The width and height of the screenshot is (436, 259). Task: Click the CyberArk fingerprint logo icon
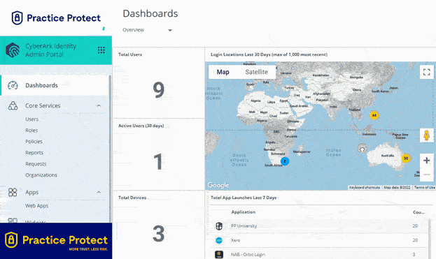point(13,50)
